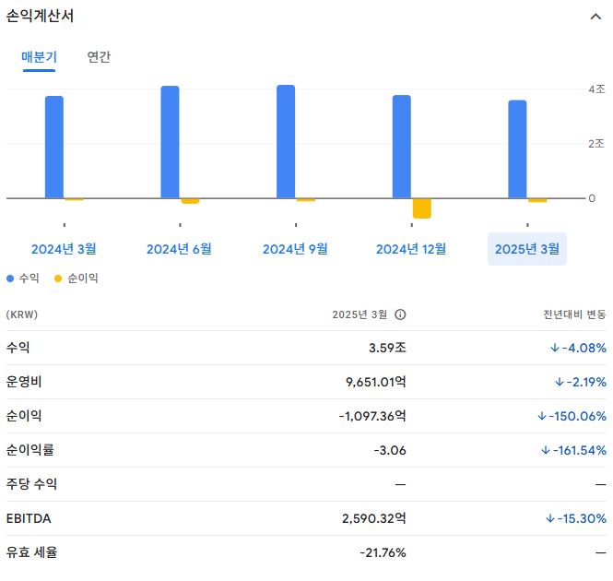This screenshot has width=613, height=581.
Task: Click the 2,590.32억 EBITDA value
Action: click(x=374, y=518)
